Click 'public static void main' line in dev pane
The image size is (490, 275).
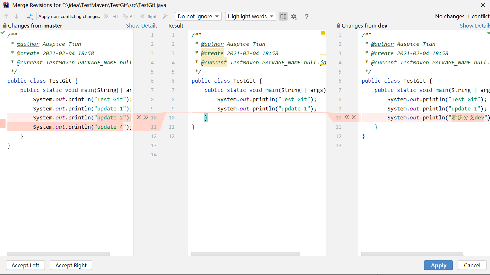(x=432, y=90)
